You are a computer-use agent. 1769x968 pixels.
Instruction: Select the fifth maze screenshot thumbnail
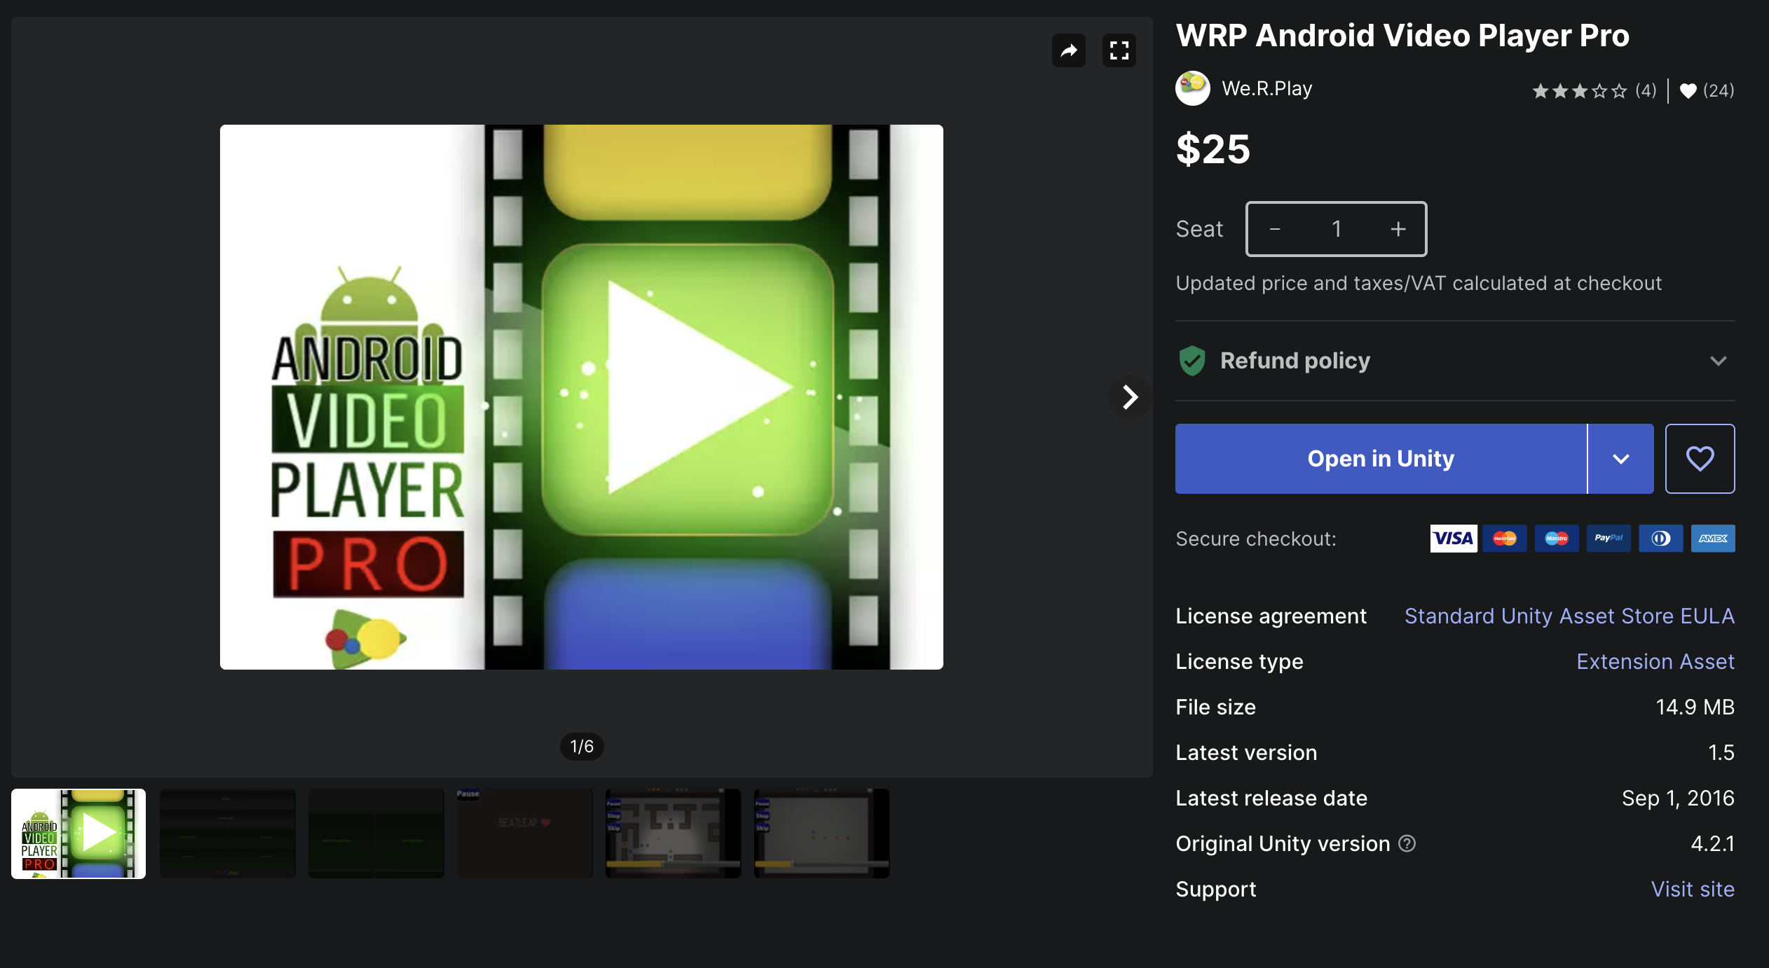(674, 834)
